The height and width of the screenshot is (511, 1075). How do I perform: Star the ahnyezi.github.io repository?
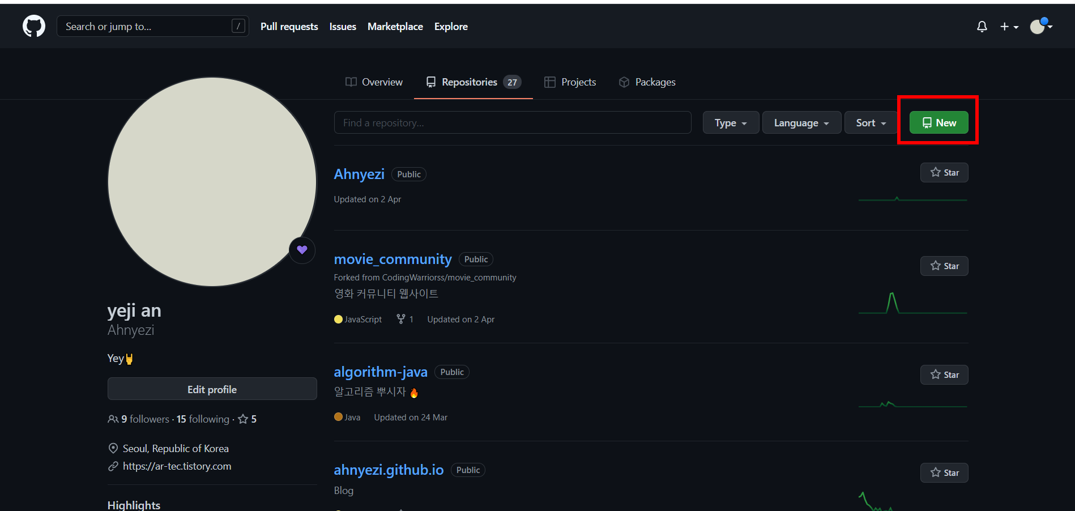click(944, 472)
